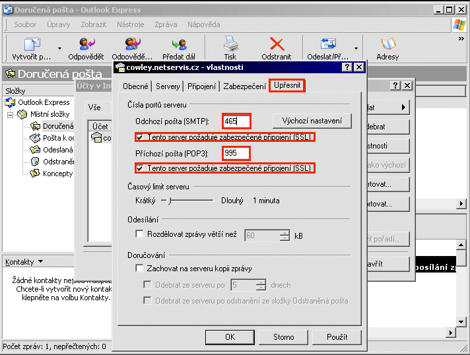This screenshot has width=470, height=355.
Task: Click the Vlastnosti button in accounts dialog
Action: point(388,146)
